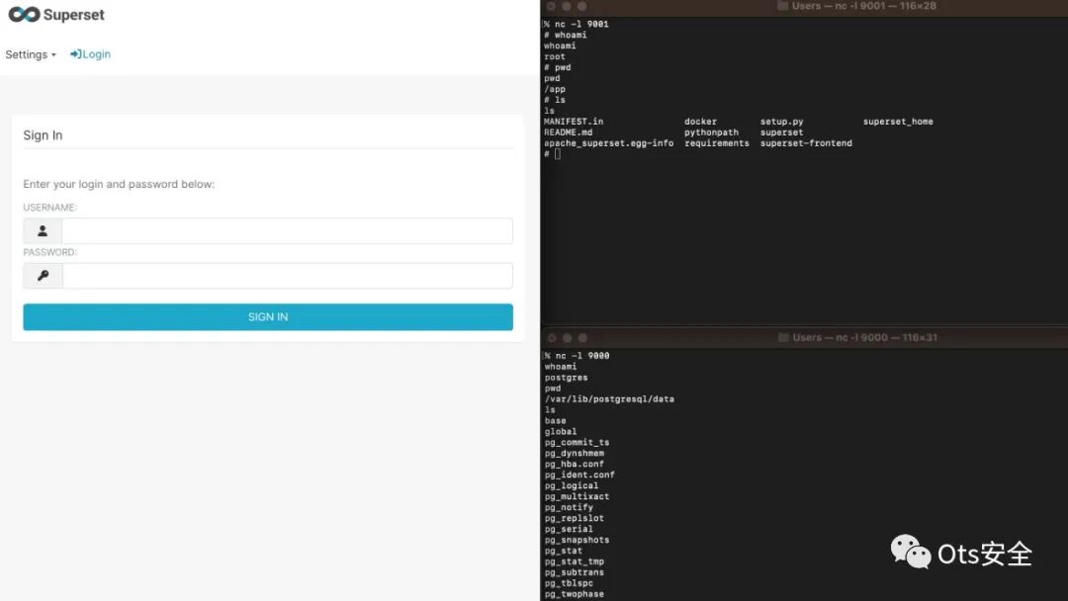Click 'MANIFEST.in' in the ls output
This screenshot has height=601, width=1068.
[x=574, y=122]
